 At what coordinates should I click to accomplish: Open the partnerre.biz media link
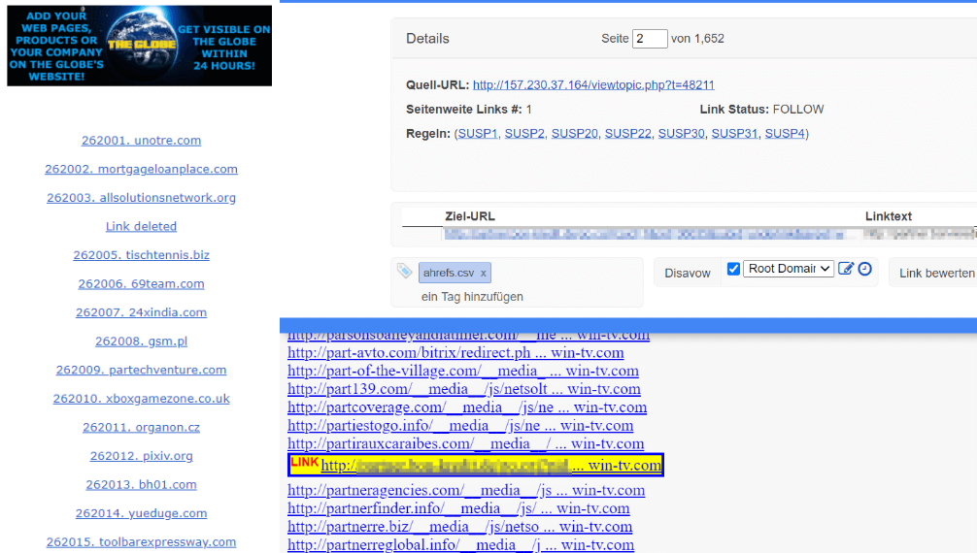tap(459, 526)
